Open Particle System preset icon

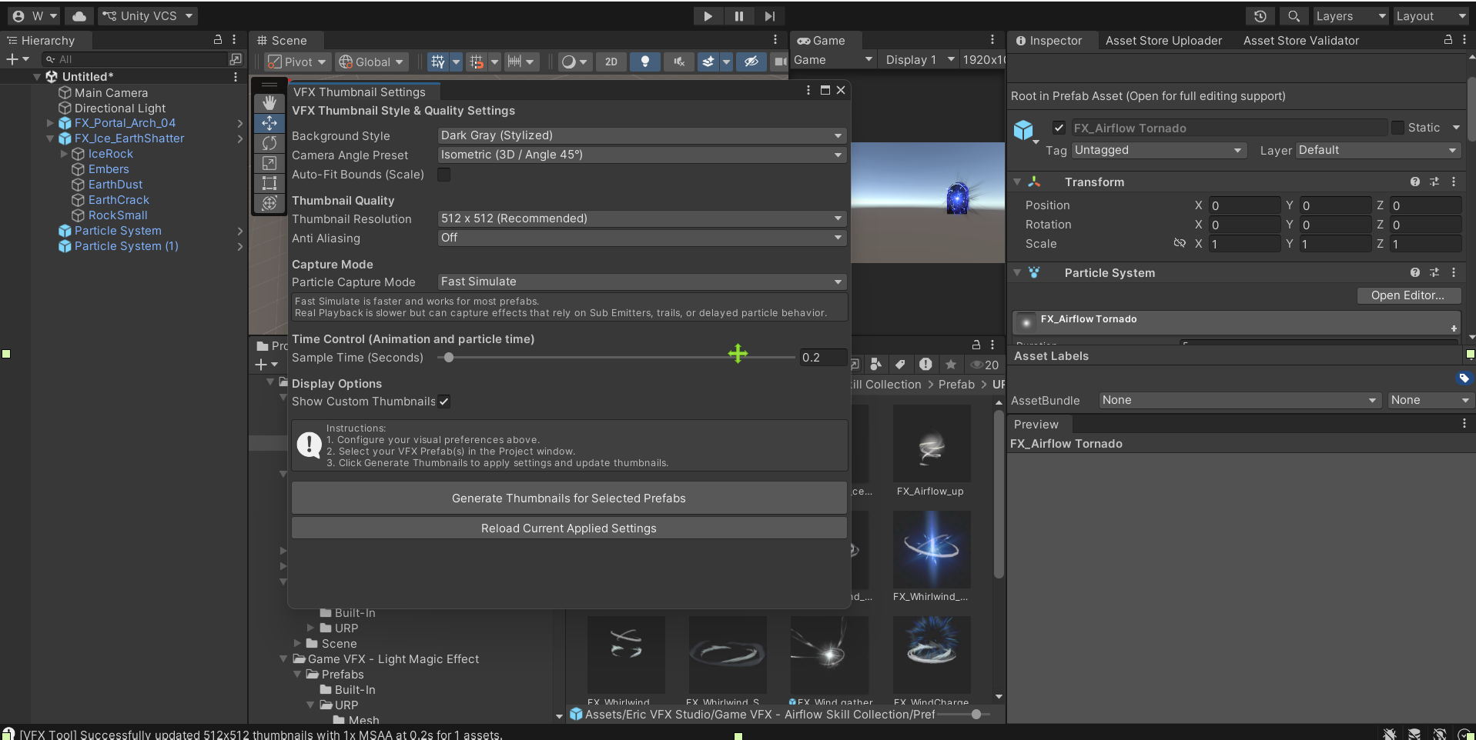tap(1434, 273)
